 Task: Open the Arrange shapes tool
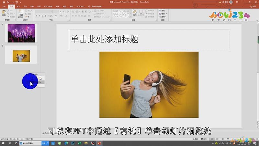(135, 13)
